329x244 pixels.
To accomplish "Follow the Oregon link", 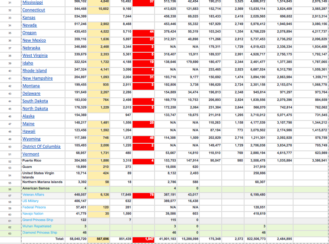I will pos(30,33).
